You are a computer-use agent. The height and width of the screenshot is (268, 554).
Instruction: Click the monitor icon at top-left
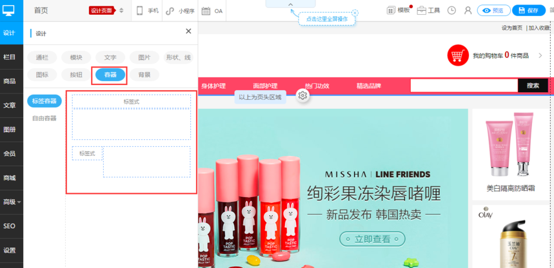[x=9, y=10]
